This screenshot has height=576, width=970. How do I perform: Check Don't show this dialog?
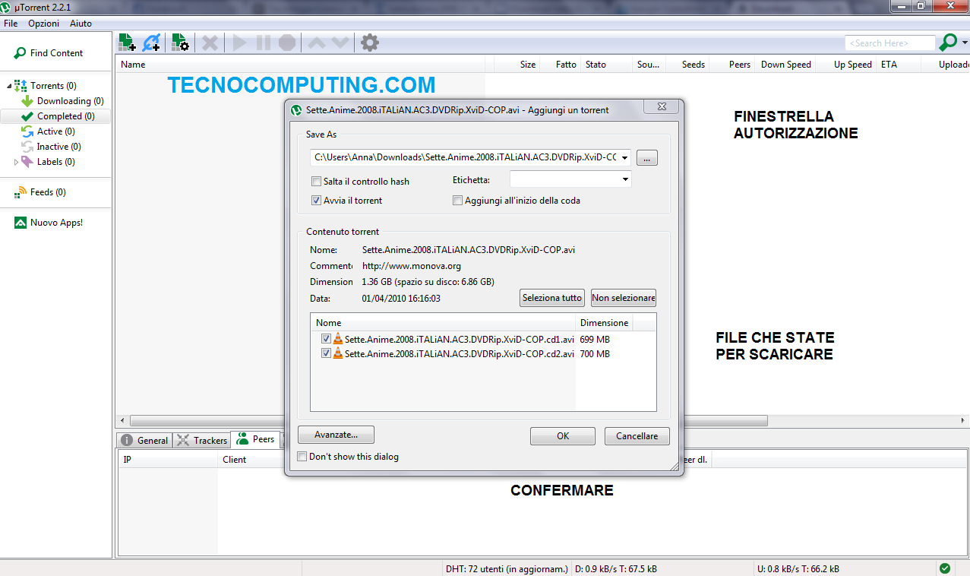click(x=302, y=457)
